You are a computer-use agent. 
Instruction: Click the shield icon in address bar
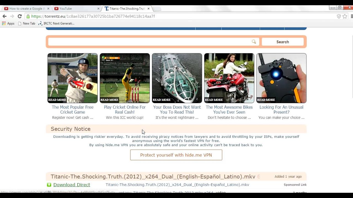pyautogui.click(x=339, y=16)
